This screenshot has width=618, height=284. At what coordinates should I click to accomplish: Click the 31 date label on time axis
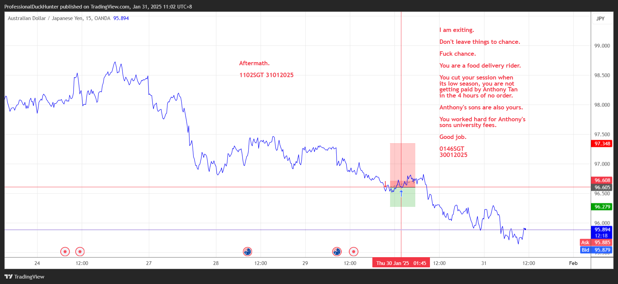tap(484, 263)
